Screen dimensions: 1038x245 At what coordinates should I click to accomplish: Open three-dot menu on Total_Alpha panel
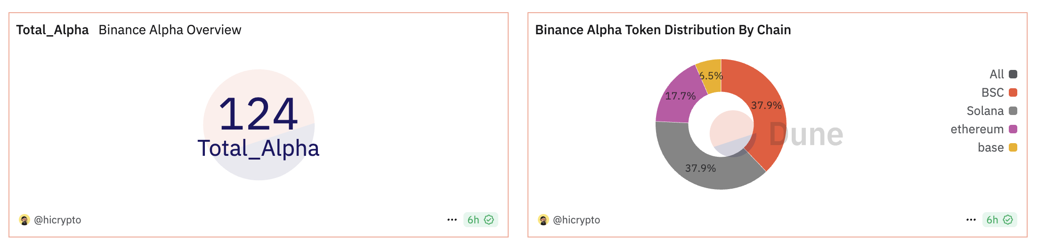click(x=452, y=220)
